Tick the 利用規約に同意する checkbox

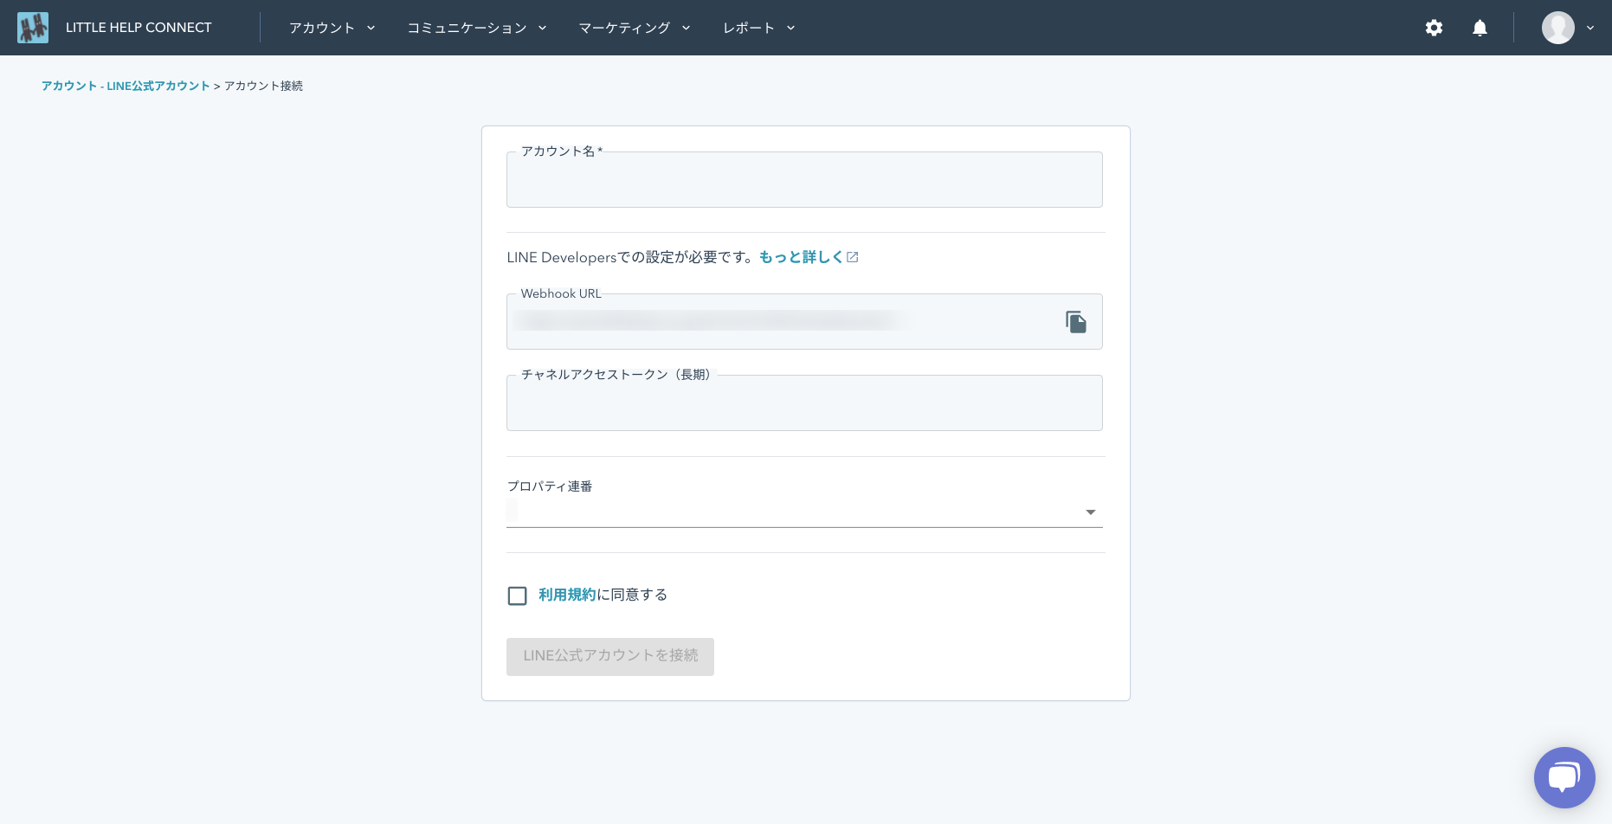[x=517, y=595]
